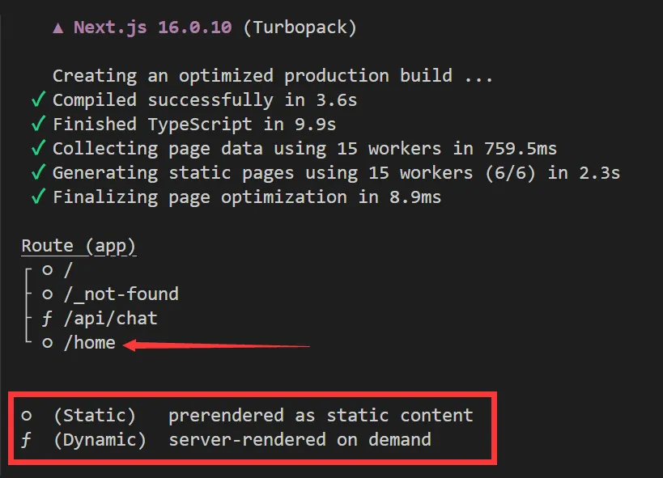The image size is (663, 478).
Task: Click the Next.js 16.0.10 version text
Action: (x=153, y=27)
